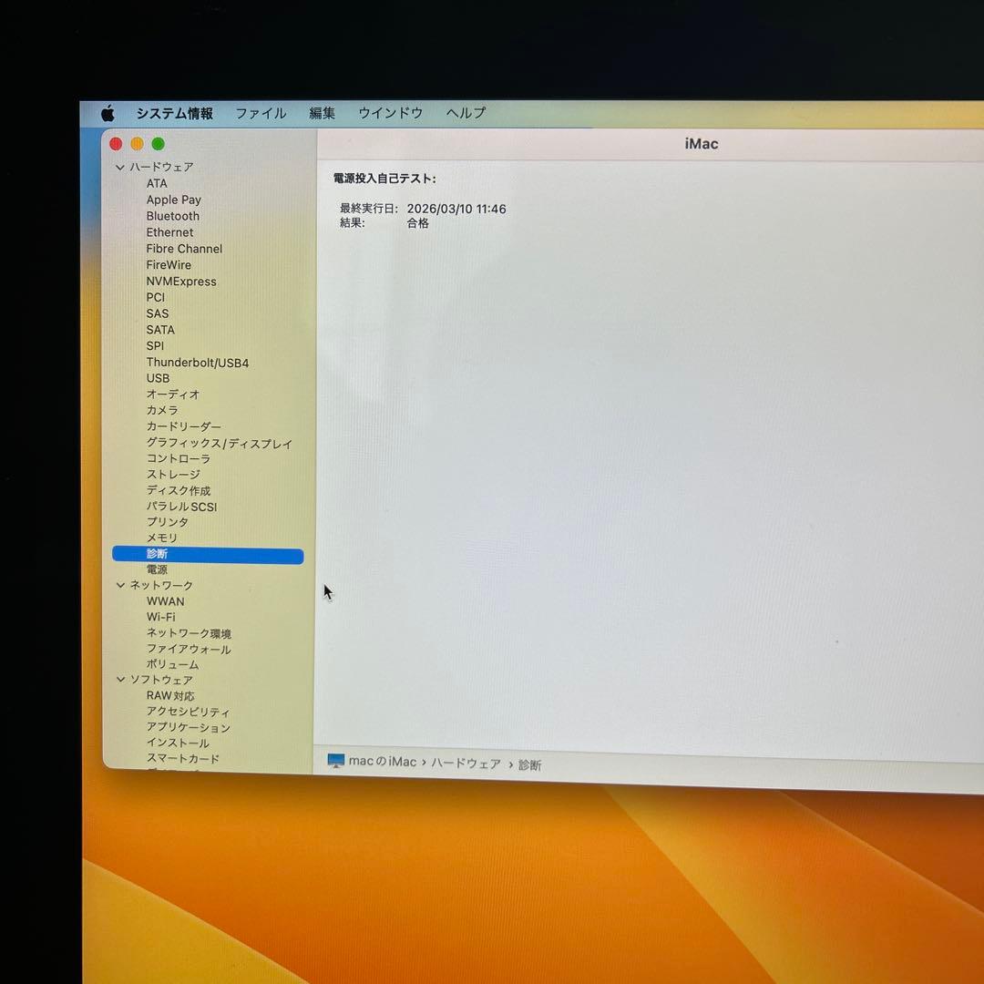Image resolution: width=984 pixels, height=984 pixels.
Task: Open the 編集 menu
Action: tap(322, 113)
